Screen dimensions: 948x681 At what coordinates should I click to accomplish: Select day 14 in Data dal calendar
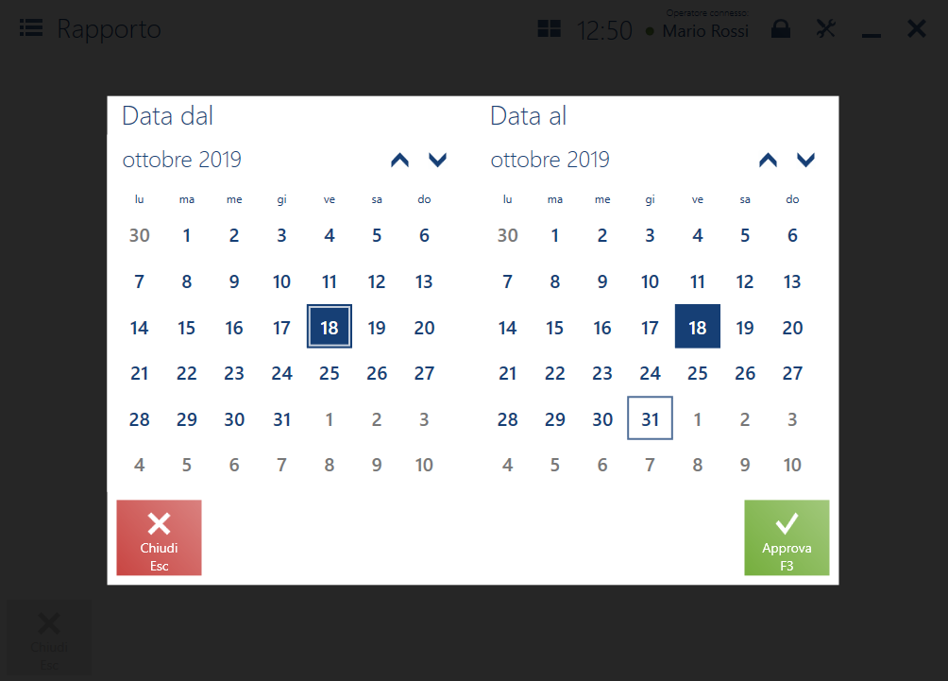(139, 328)
